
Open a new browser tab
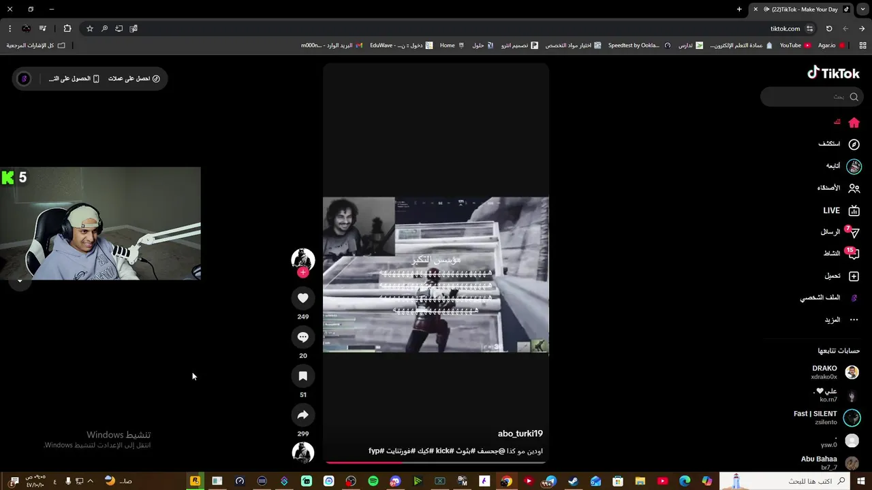[739, 10]
